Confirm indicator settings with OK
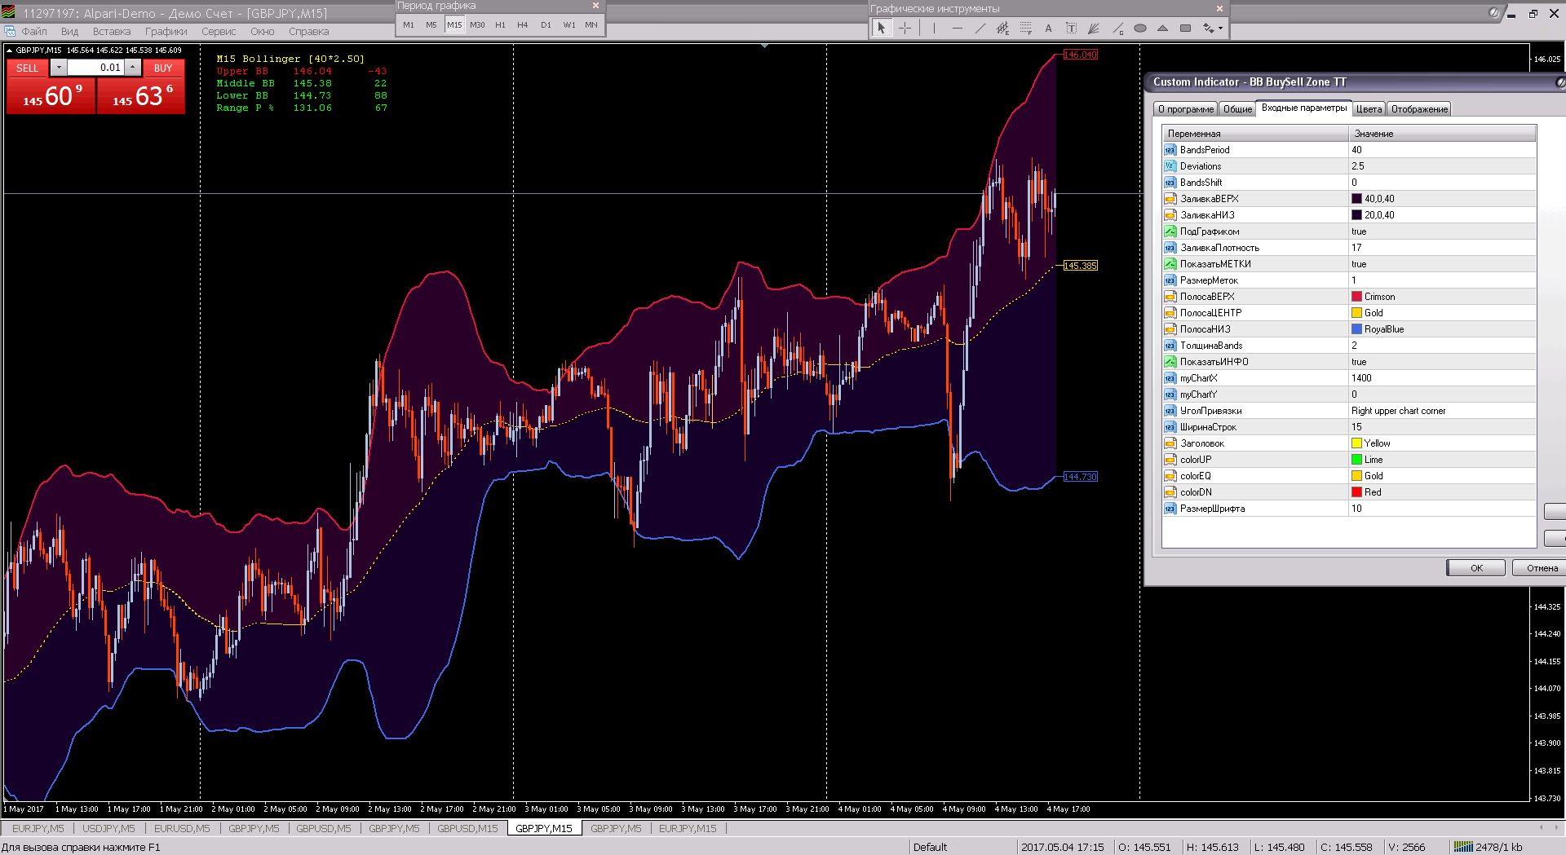This screenshot has height=855, width=1566. click(x=1475, y=568)
